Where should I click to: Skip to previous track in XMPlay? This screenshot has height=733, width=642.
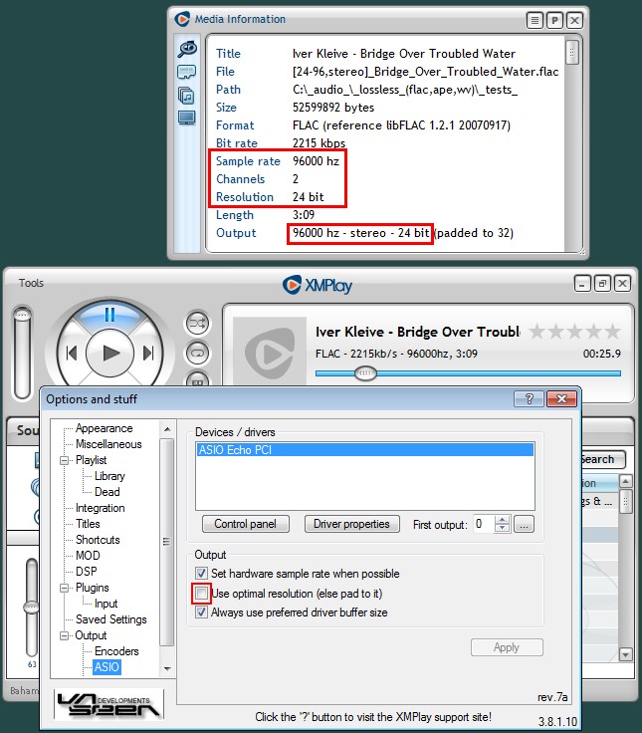click(x=72, y=353)
